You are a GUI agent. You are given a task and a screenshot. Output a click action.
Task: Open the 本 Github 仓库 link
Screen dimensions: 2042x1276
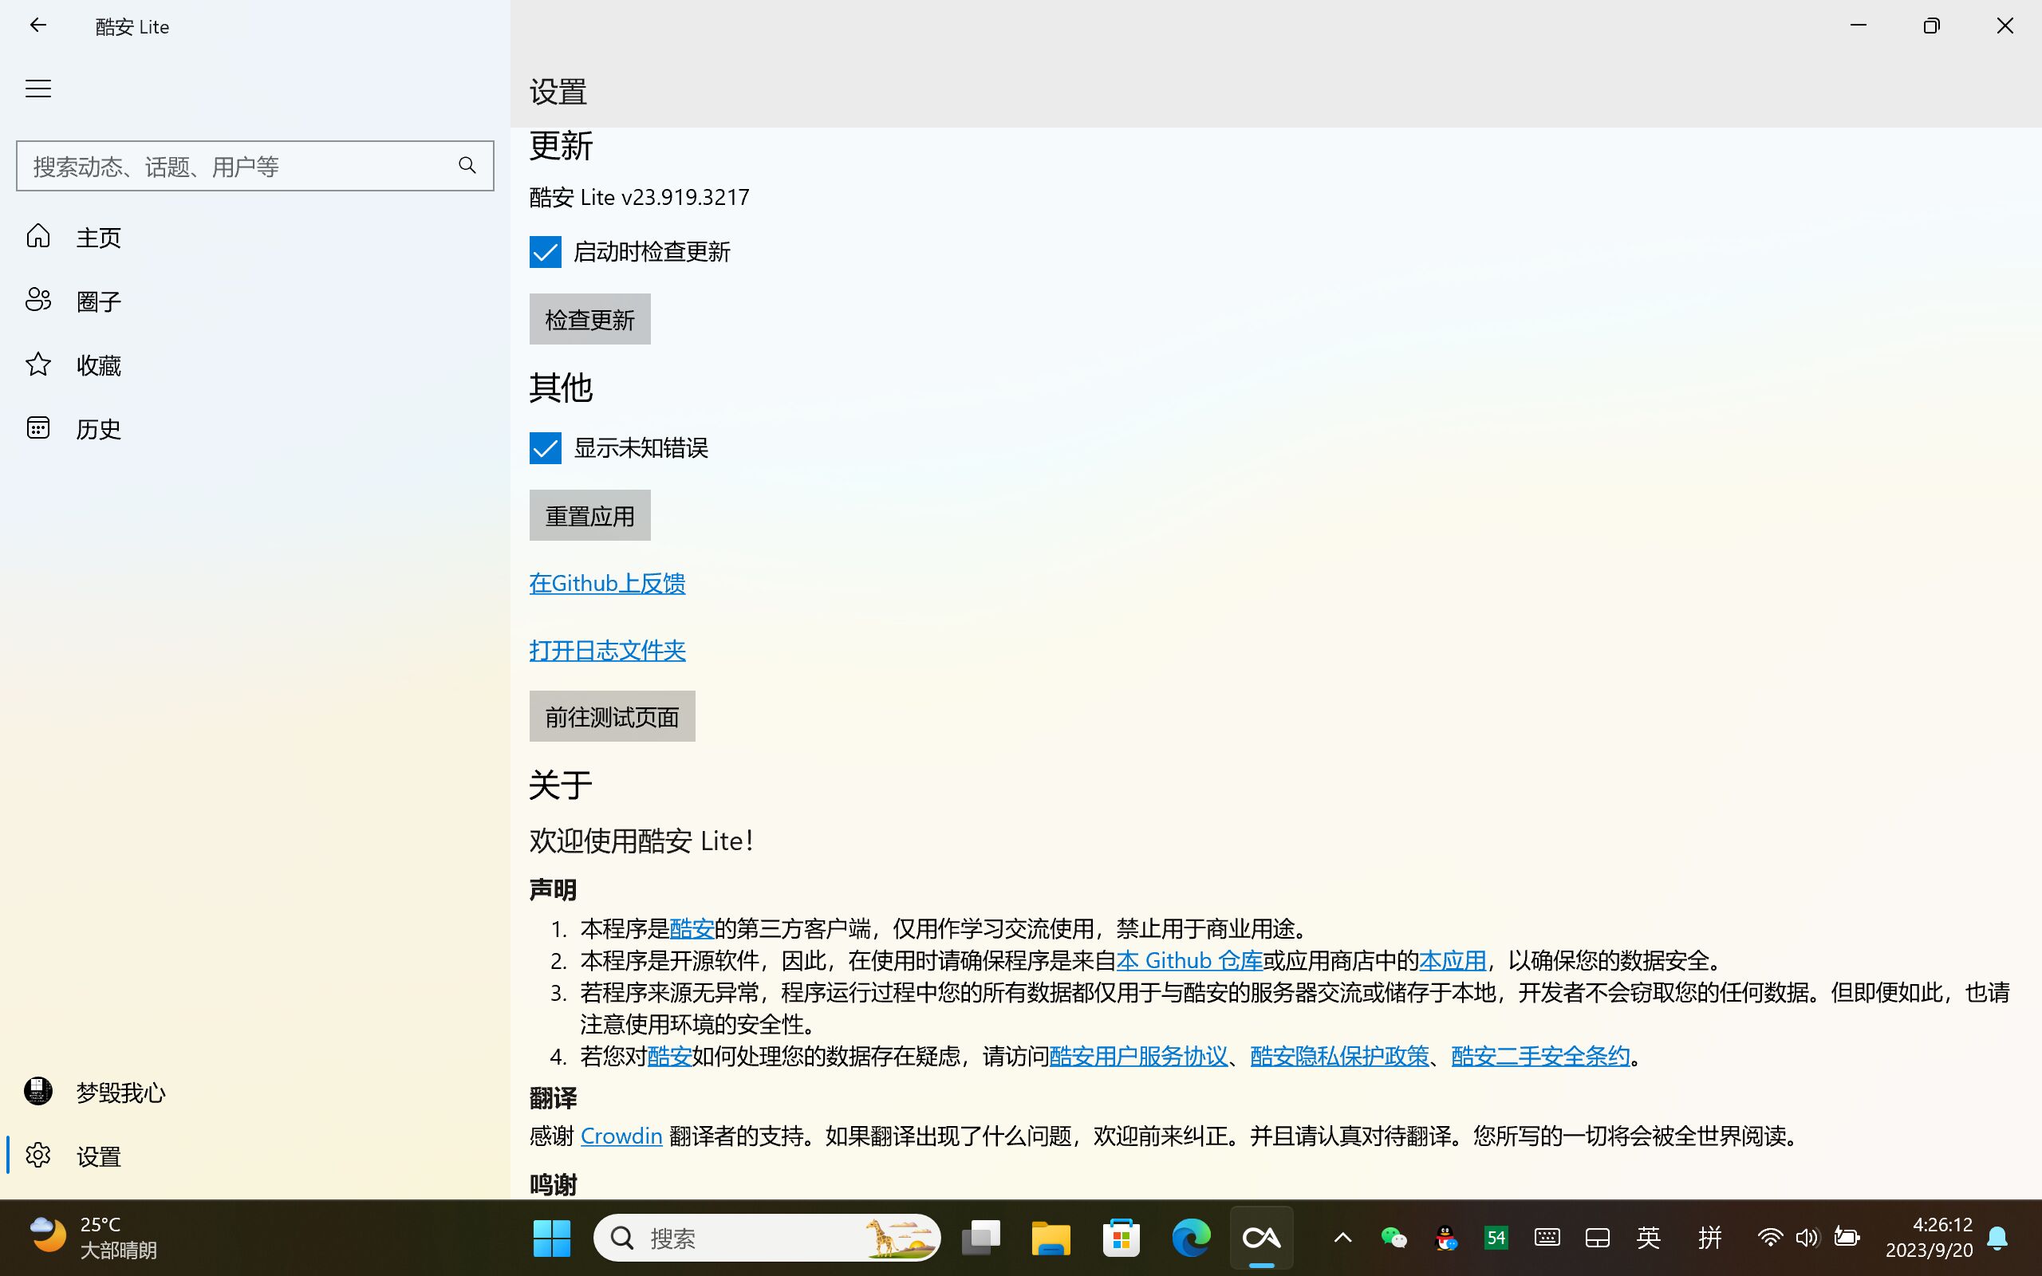tap(1190, 960)
